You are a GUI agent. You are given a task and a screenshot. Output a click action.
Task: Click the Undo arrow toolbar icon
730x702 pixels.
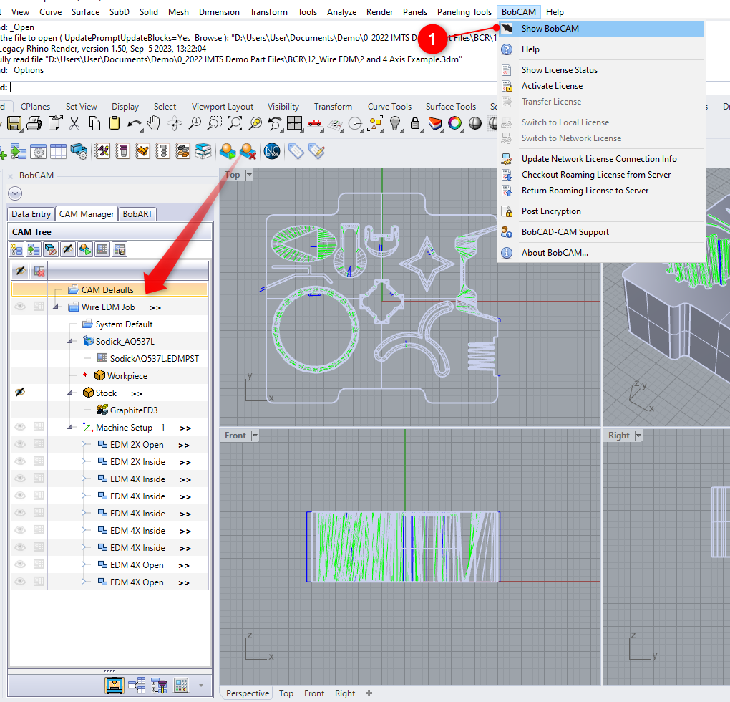(135, 124)
